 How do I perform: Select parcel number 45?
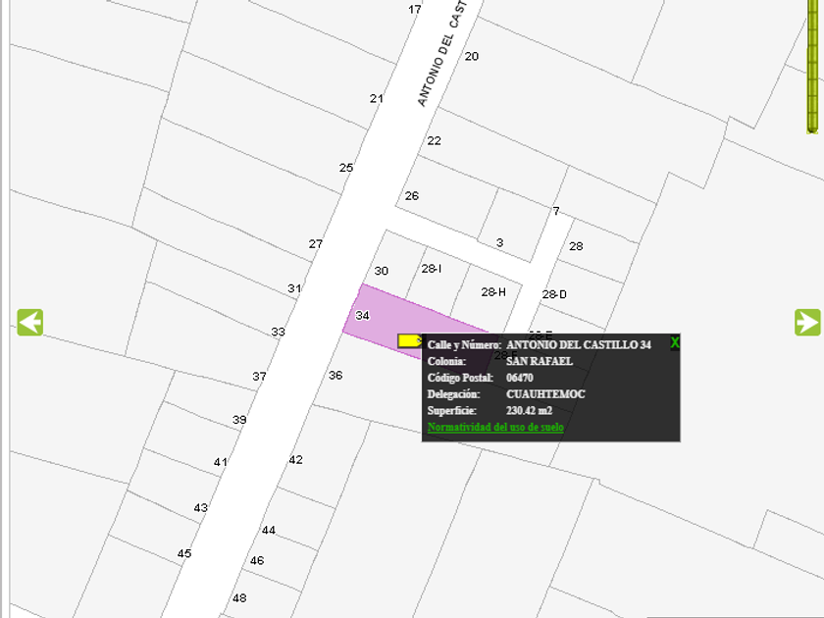pyautogui.click(x=184, y=553)
